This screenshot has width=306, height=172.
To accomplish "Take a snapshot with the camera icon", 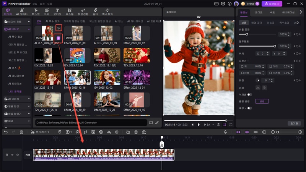I will pyautogui.click(x=218, y=125).
